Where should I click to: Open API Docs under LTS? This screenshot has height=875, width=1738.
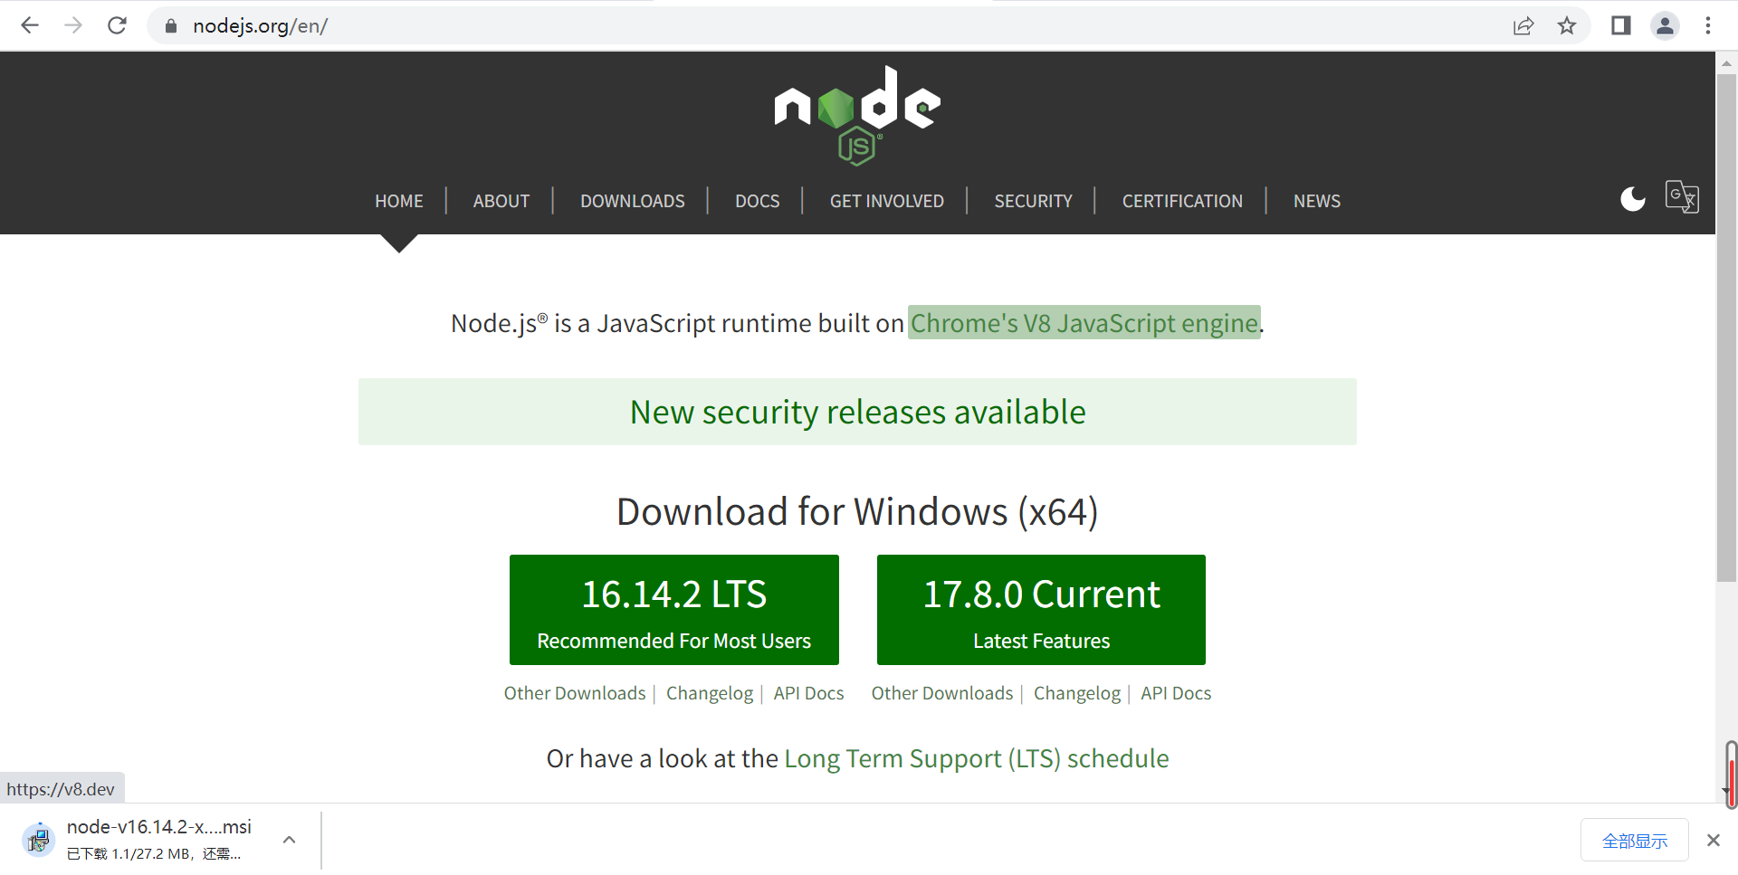pos(808,693)
